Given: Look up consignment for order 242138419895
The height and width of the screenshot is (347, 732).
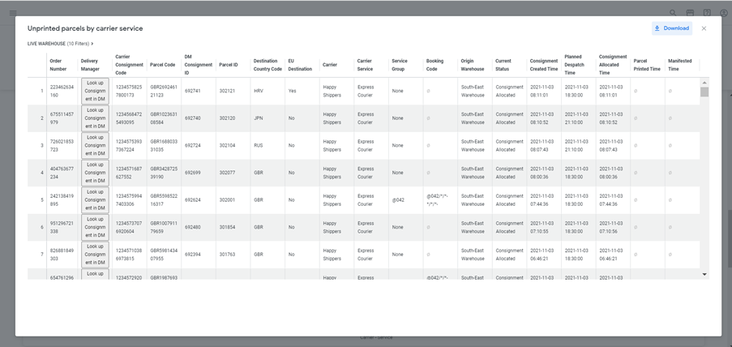Looking at the screenshot, I should pyautogui.click(x=95, y=200).
